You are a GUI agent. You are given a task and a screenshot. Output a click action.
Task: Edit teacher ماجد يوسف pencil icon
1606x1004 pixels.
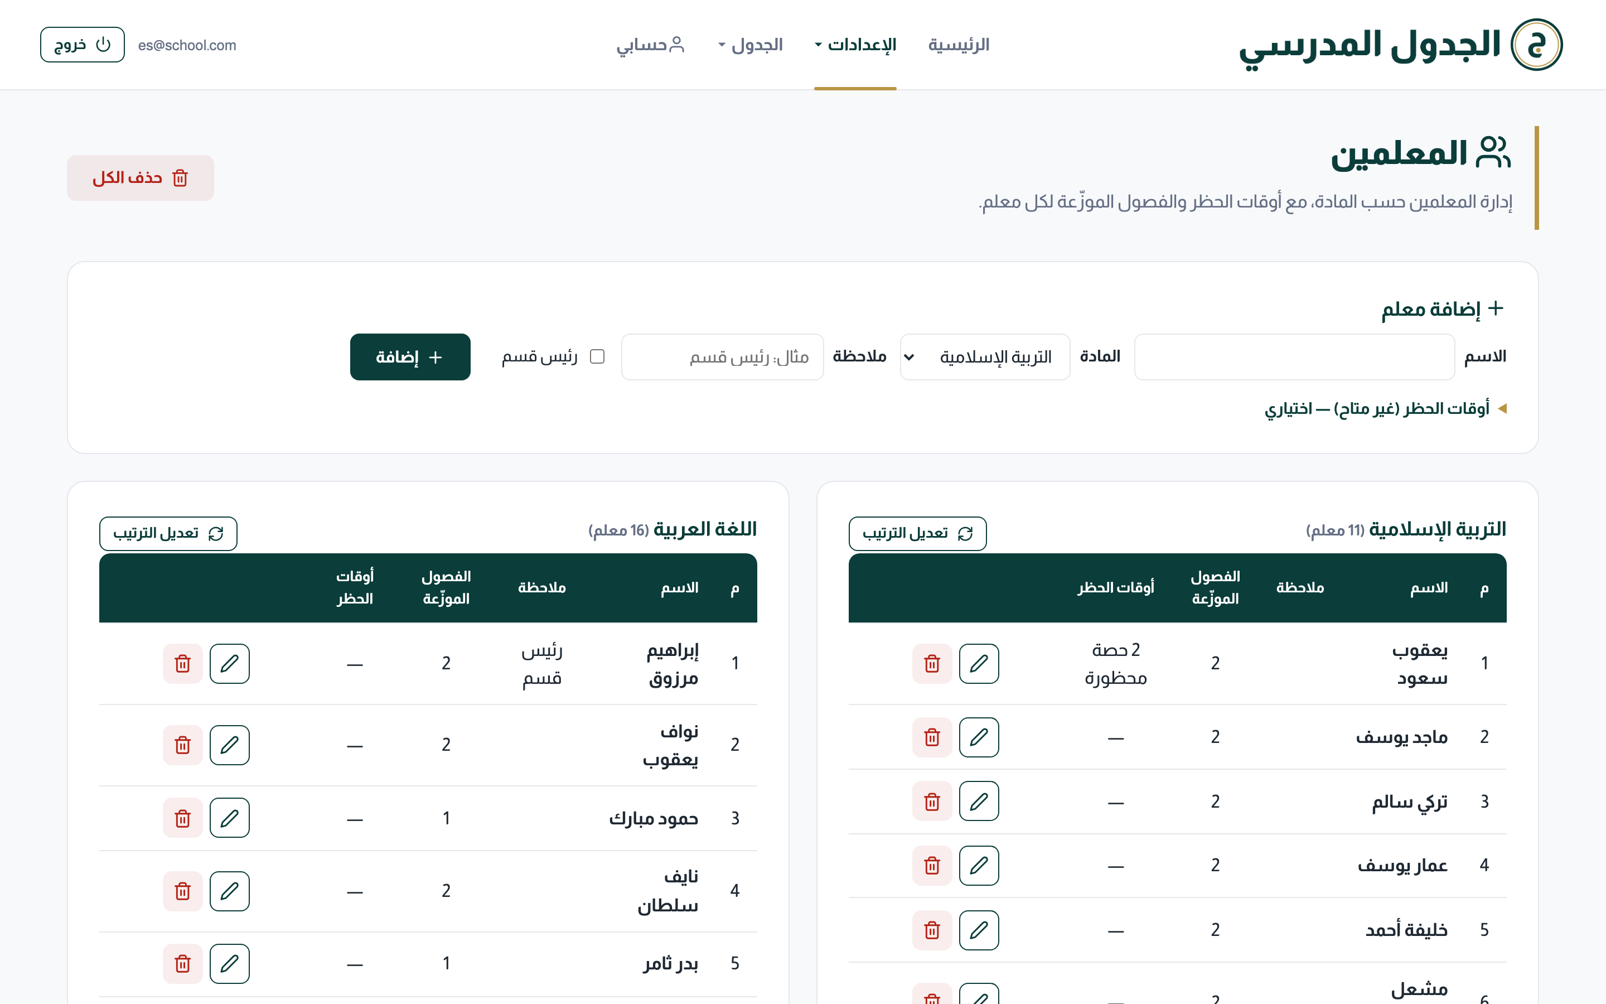979,737
